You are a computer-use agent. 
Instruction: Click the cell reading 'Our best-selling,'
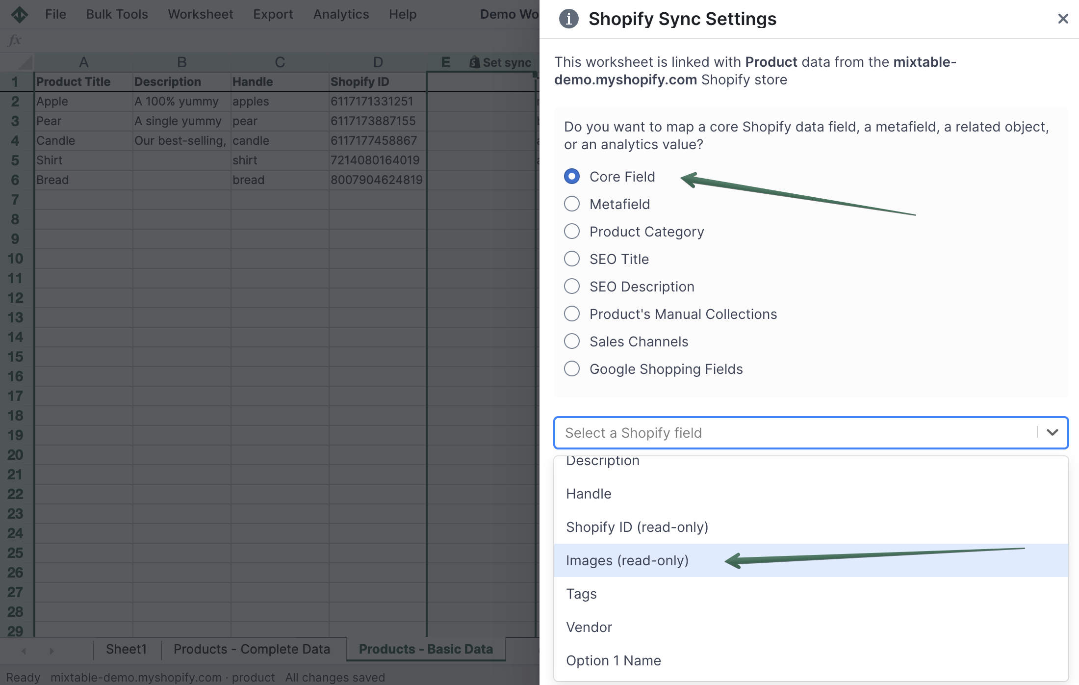tap(181, 141)
